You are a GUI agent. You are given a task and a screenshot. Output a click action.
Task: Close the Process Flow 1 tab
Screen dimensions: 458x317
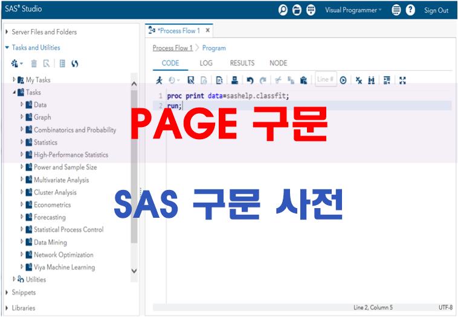(x=208, y=30)
